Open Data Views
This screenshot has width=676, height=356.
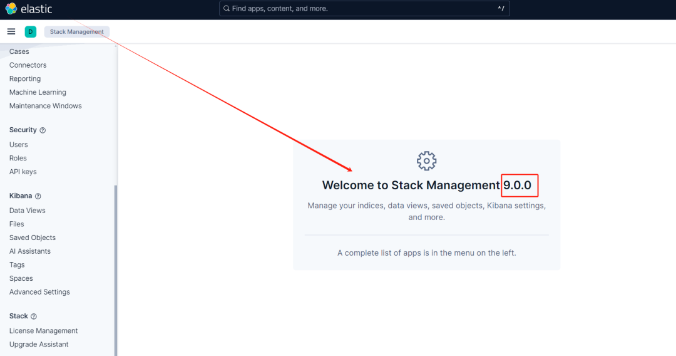tap(28, 211)
